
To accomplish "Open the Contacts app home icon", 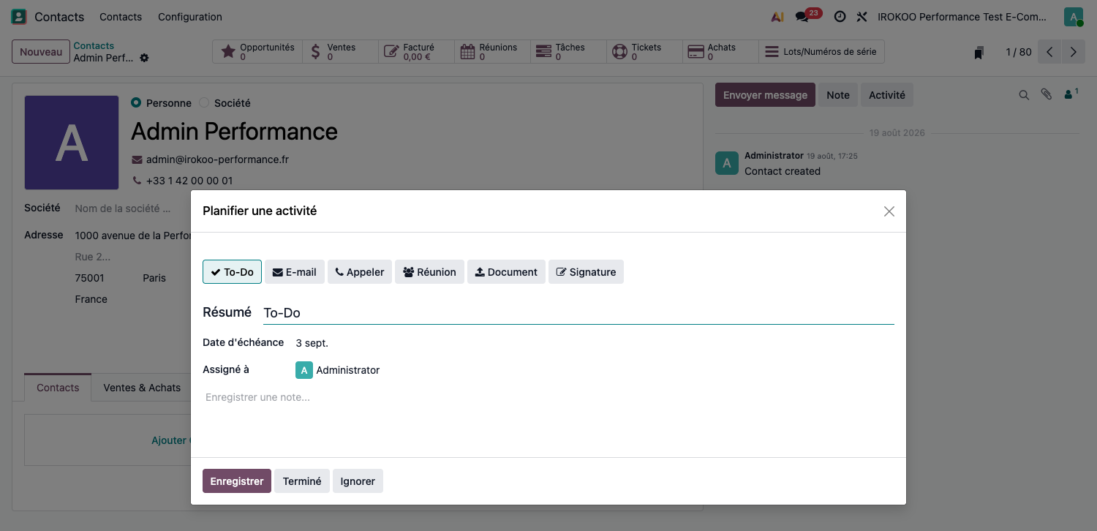I will coord(19,16).
